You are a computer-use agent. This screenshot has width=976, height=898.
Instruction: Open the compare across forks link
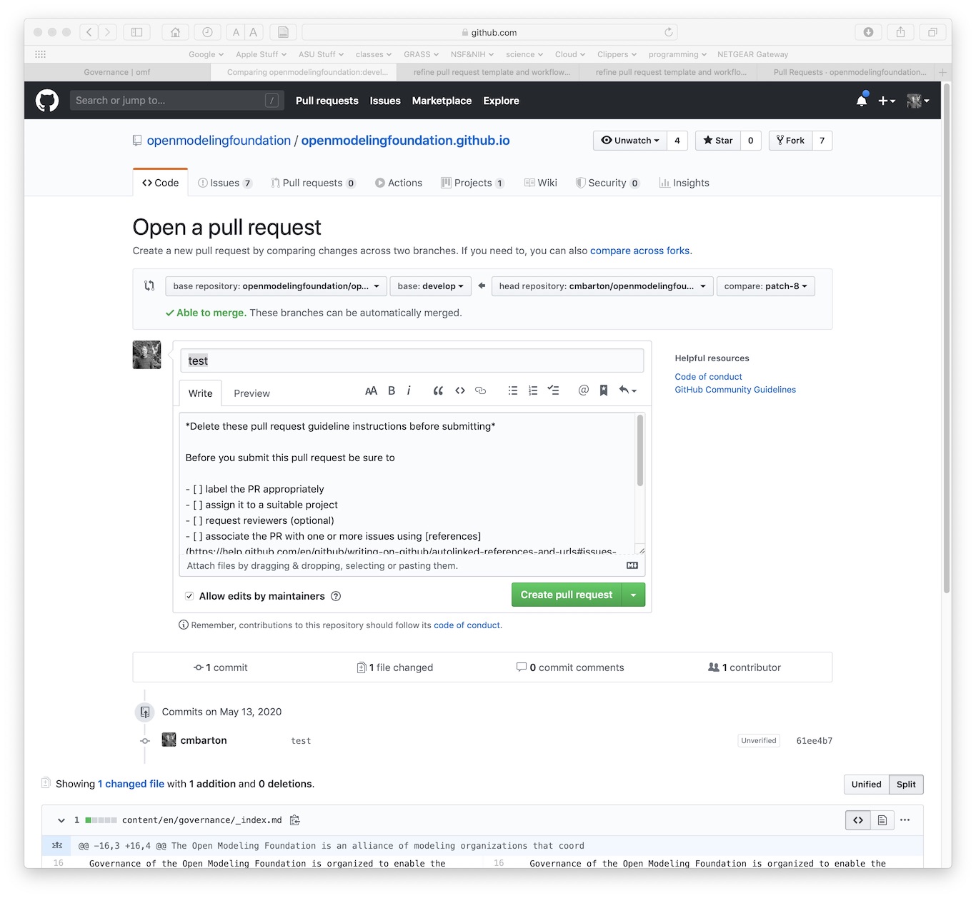639,251
